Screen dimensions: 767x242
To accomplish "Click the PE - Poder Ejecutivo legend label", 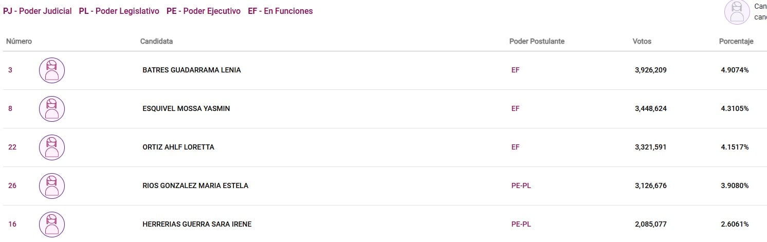I will pyautogui.click(x=204, y=11).
